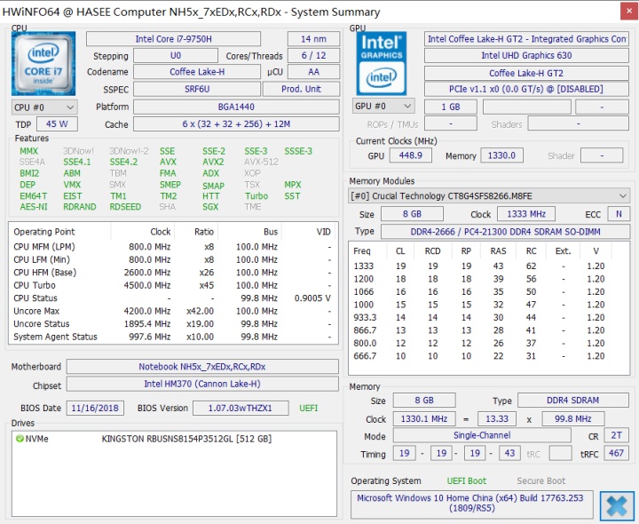The image size is (639, 524).
Task: Click the Platform BGA1440 field
Action: [x=236, y=107]
